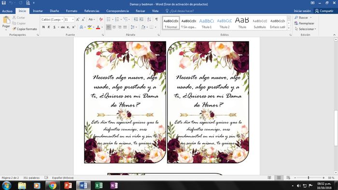Toggle align left paragraph
Viewport: 338px width, 190px height.
point(109,27)
